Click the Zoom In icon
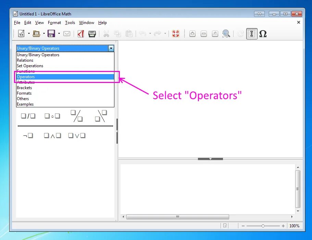Screen dimensions: 312x240 click(x=192, y=34)
